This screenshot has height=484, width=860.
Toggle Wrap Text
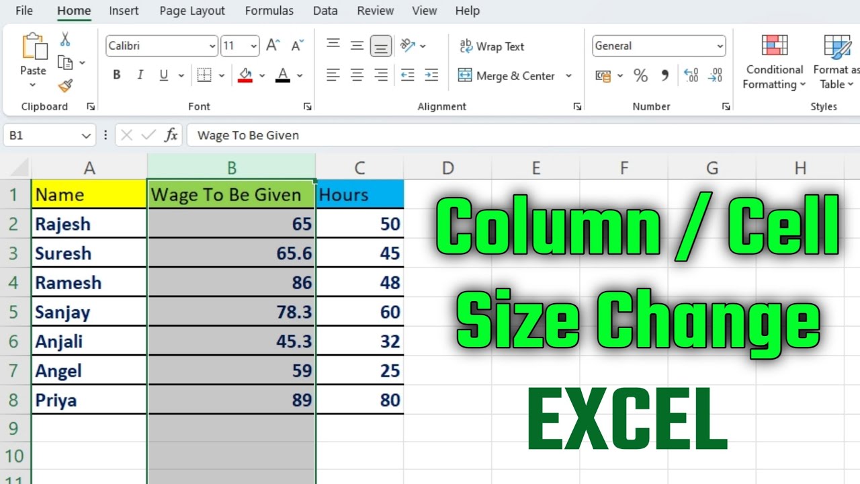click(x=492, y=46)
